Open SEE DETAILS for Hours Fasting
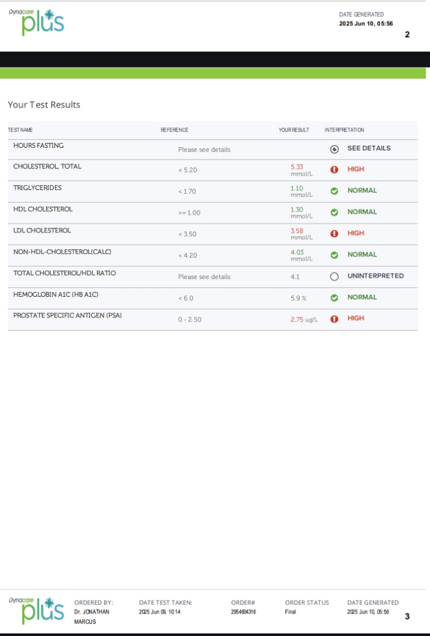The height and width of the screenshot is (636, 430). [369, 148]
